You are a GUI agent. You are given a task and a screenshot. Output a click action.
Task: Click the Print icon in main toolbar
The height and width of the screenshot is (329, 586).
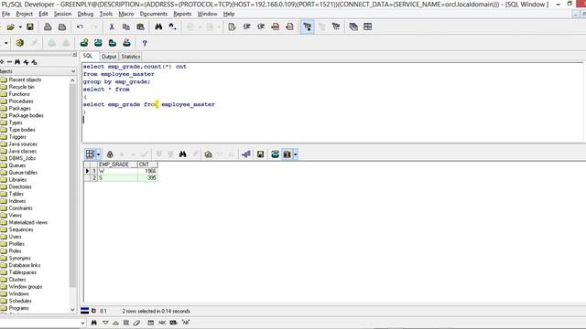[48, 27]
